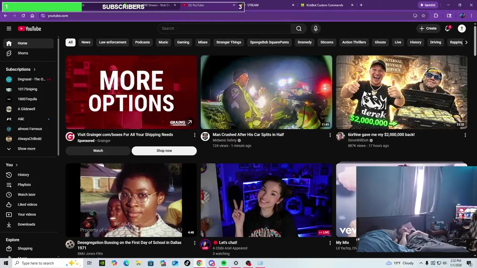Open Spotify from the taskbar
Screen dimensions: 477x268
click(224, 263)
